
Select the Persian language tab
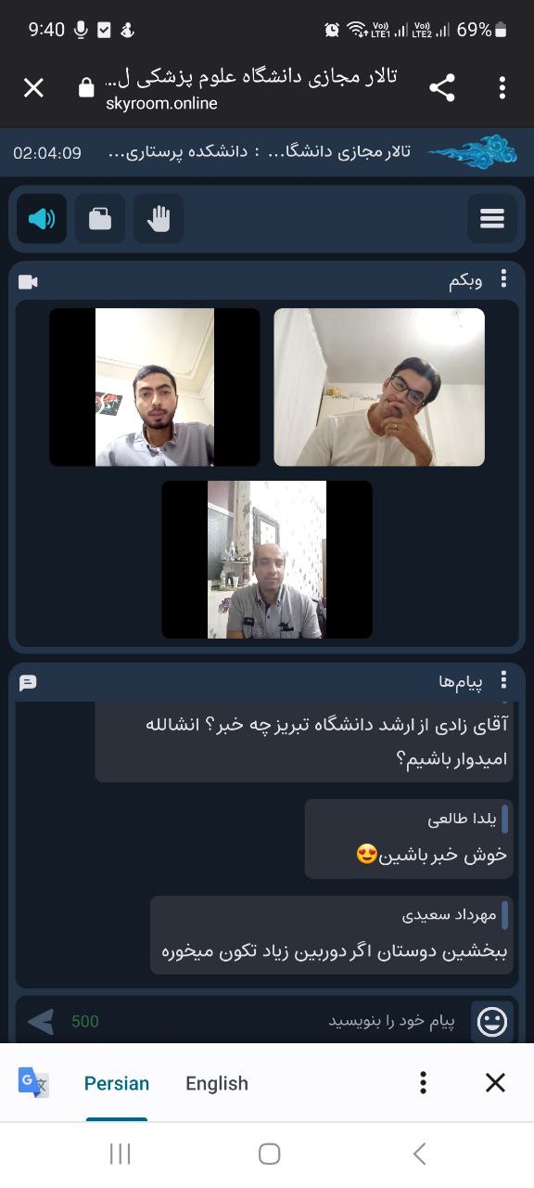click(x=117, y=1083)
